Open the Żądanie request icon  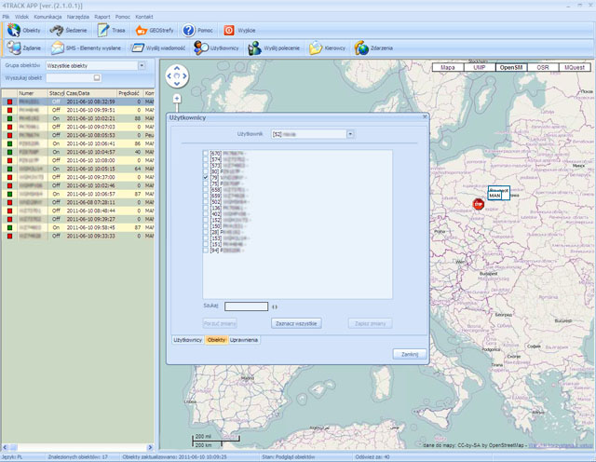coord(14,48)
